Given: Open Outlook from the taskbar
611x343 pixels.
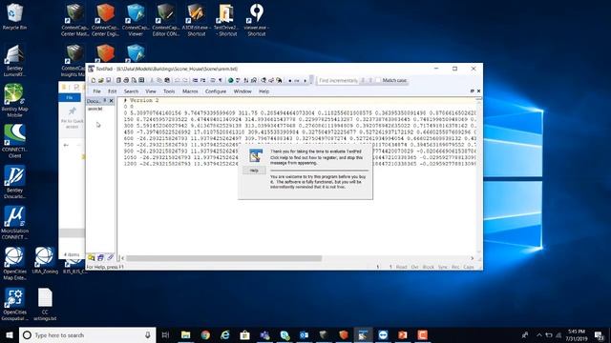Looking at the screenshot, I should click(304, 334).
